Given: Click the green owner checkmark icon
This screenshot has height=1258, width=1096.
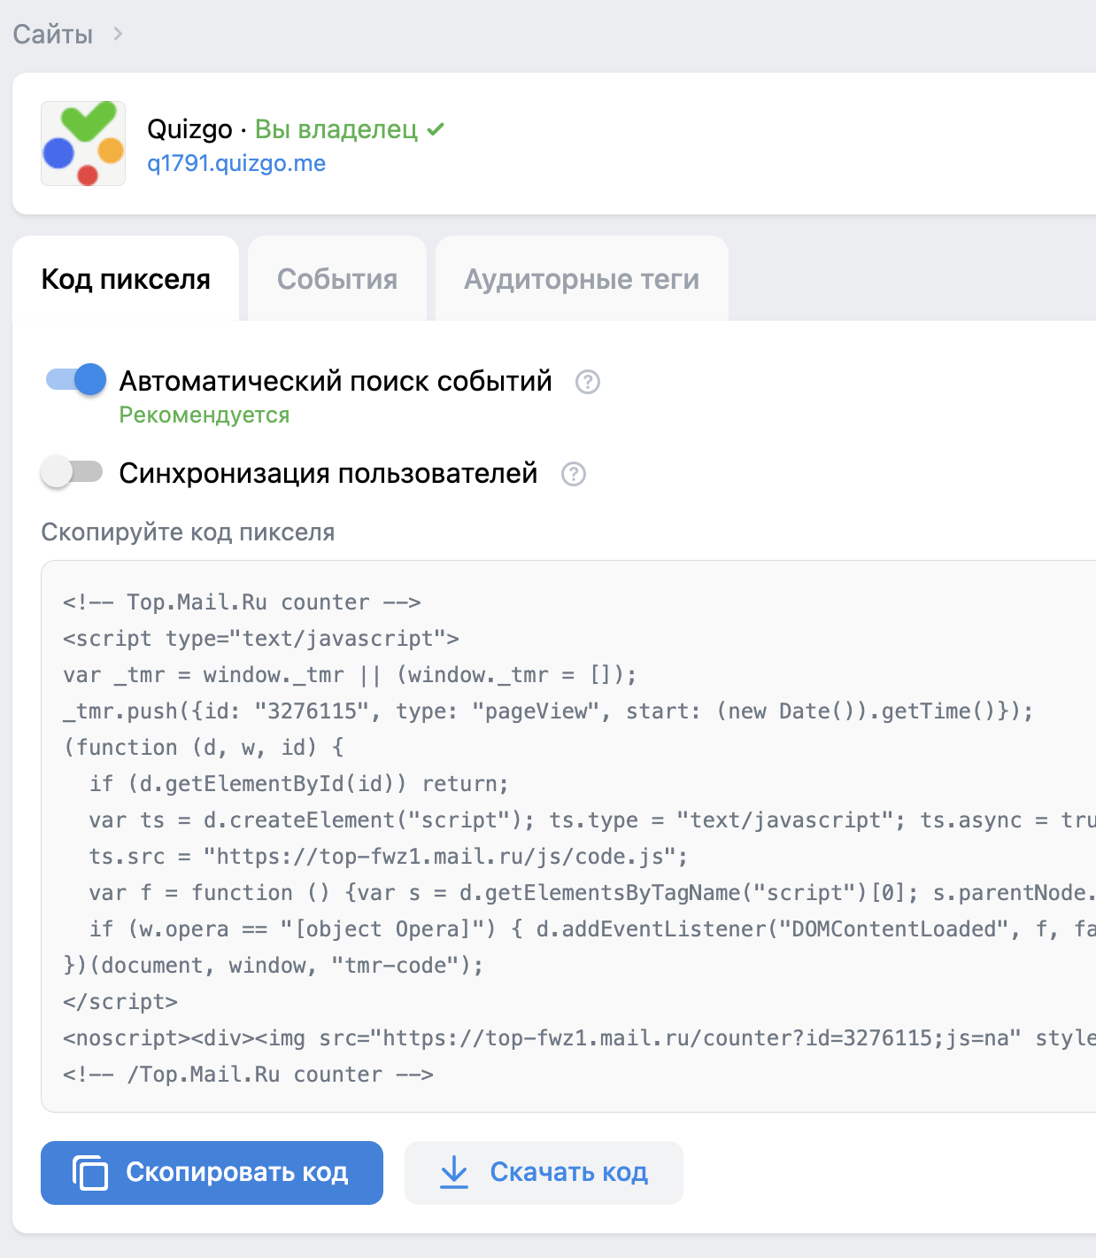Looking at the screenshot, I should coord(436,129).
